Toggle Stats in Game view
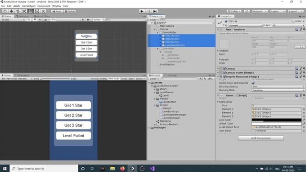This screenshot has height=172, width=306. pos(131,79)
